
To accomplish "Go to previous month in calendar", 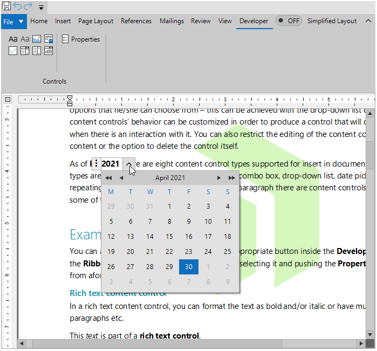I will (121, 178).
